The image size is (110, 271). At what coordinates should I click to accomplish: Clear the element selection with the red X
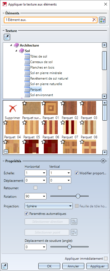point(94,20)
